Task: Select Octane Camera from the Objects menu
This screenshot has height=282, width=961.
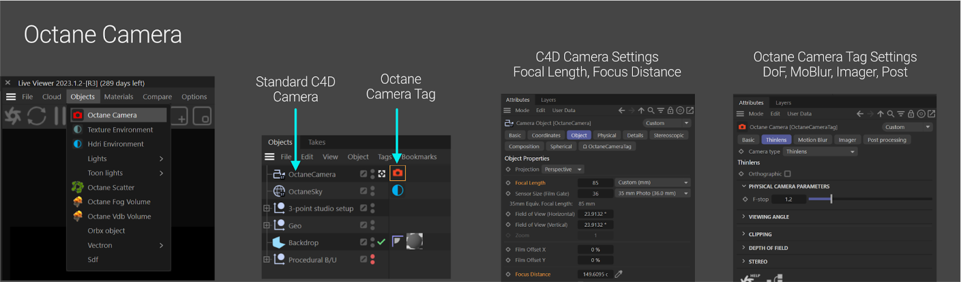Action: coord(112,115)
